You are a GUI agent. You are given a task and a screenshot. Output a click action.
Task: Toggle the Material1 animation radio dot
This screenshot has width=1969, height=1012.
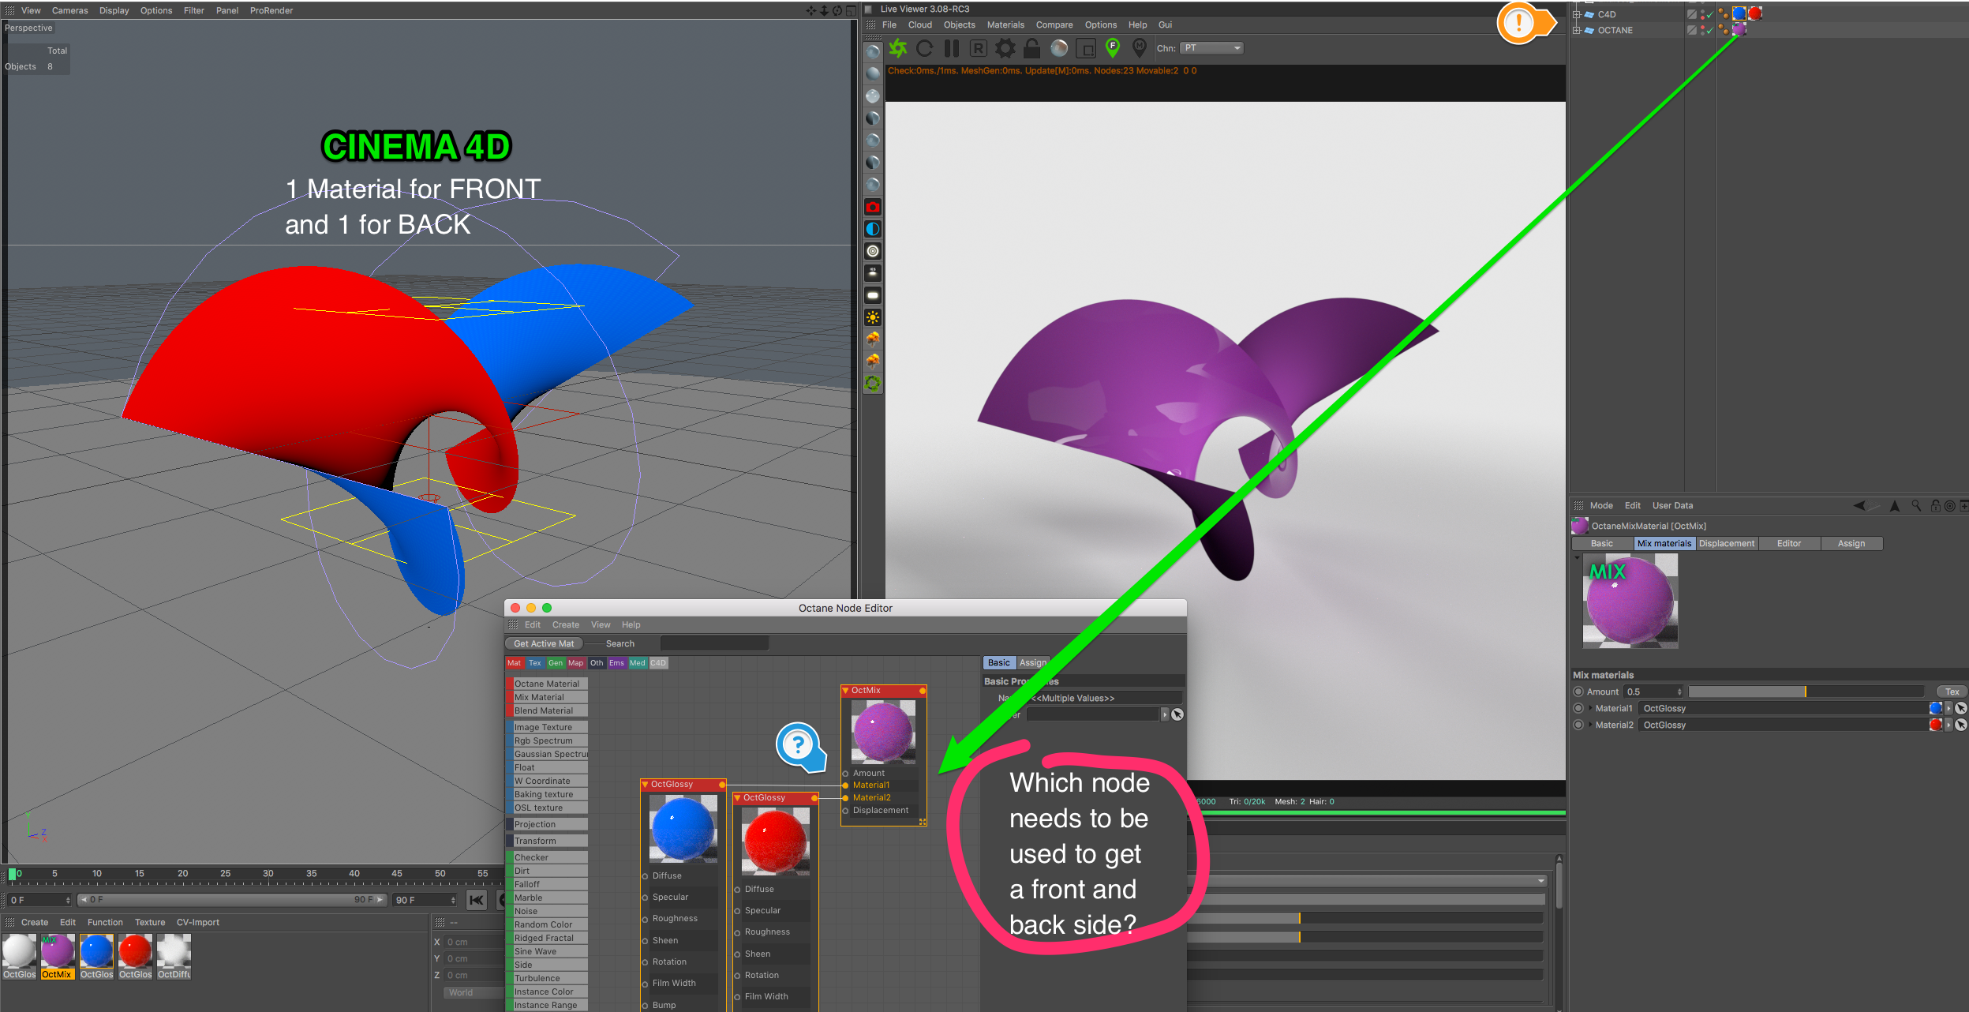[1578, 708]
